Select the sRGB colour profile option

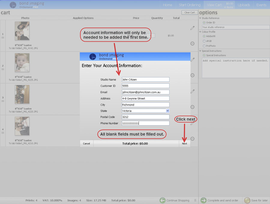click(x=204, y=41)
